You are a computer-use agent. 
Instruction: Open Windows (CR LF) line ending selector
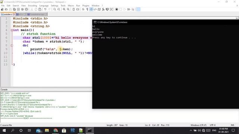(198, 125)
